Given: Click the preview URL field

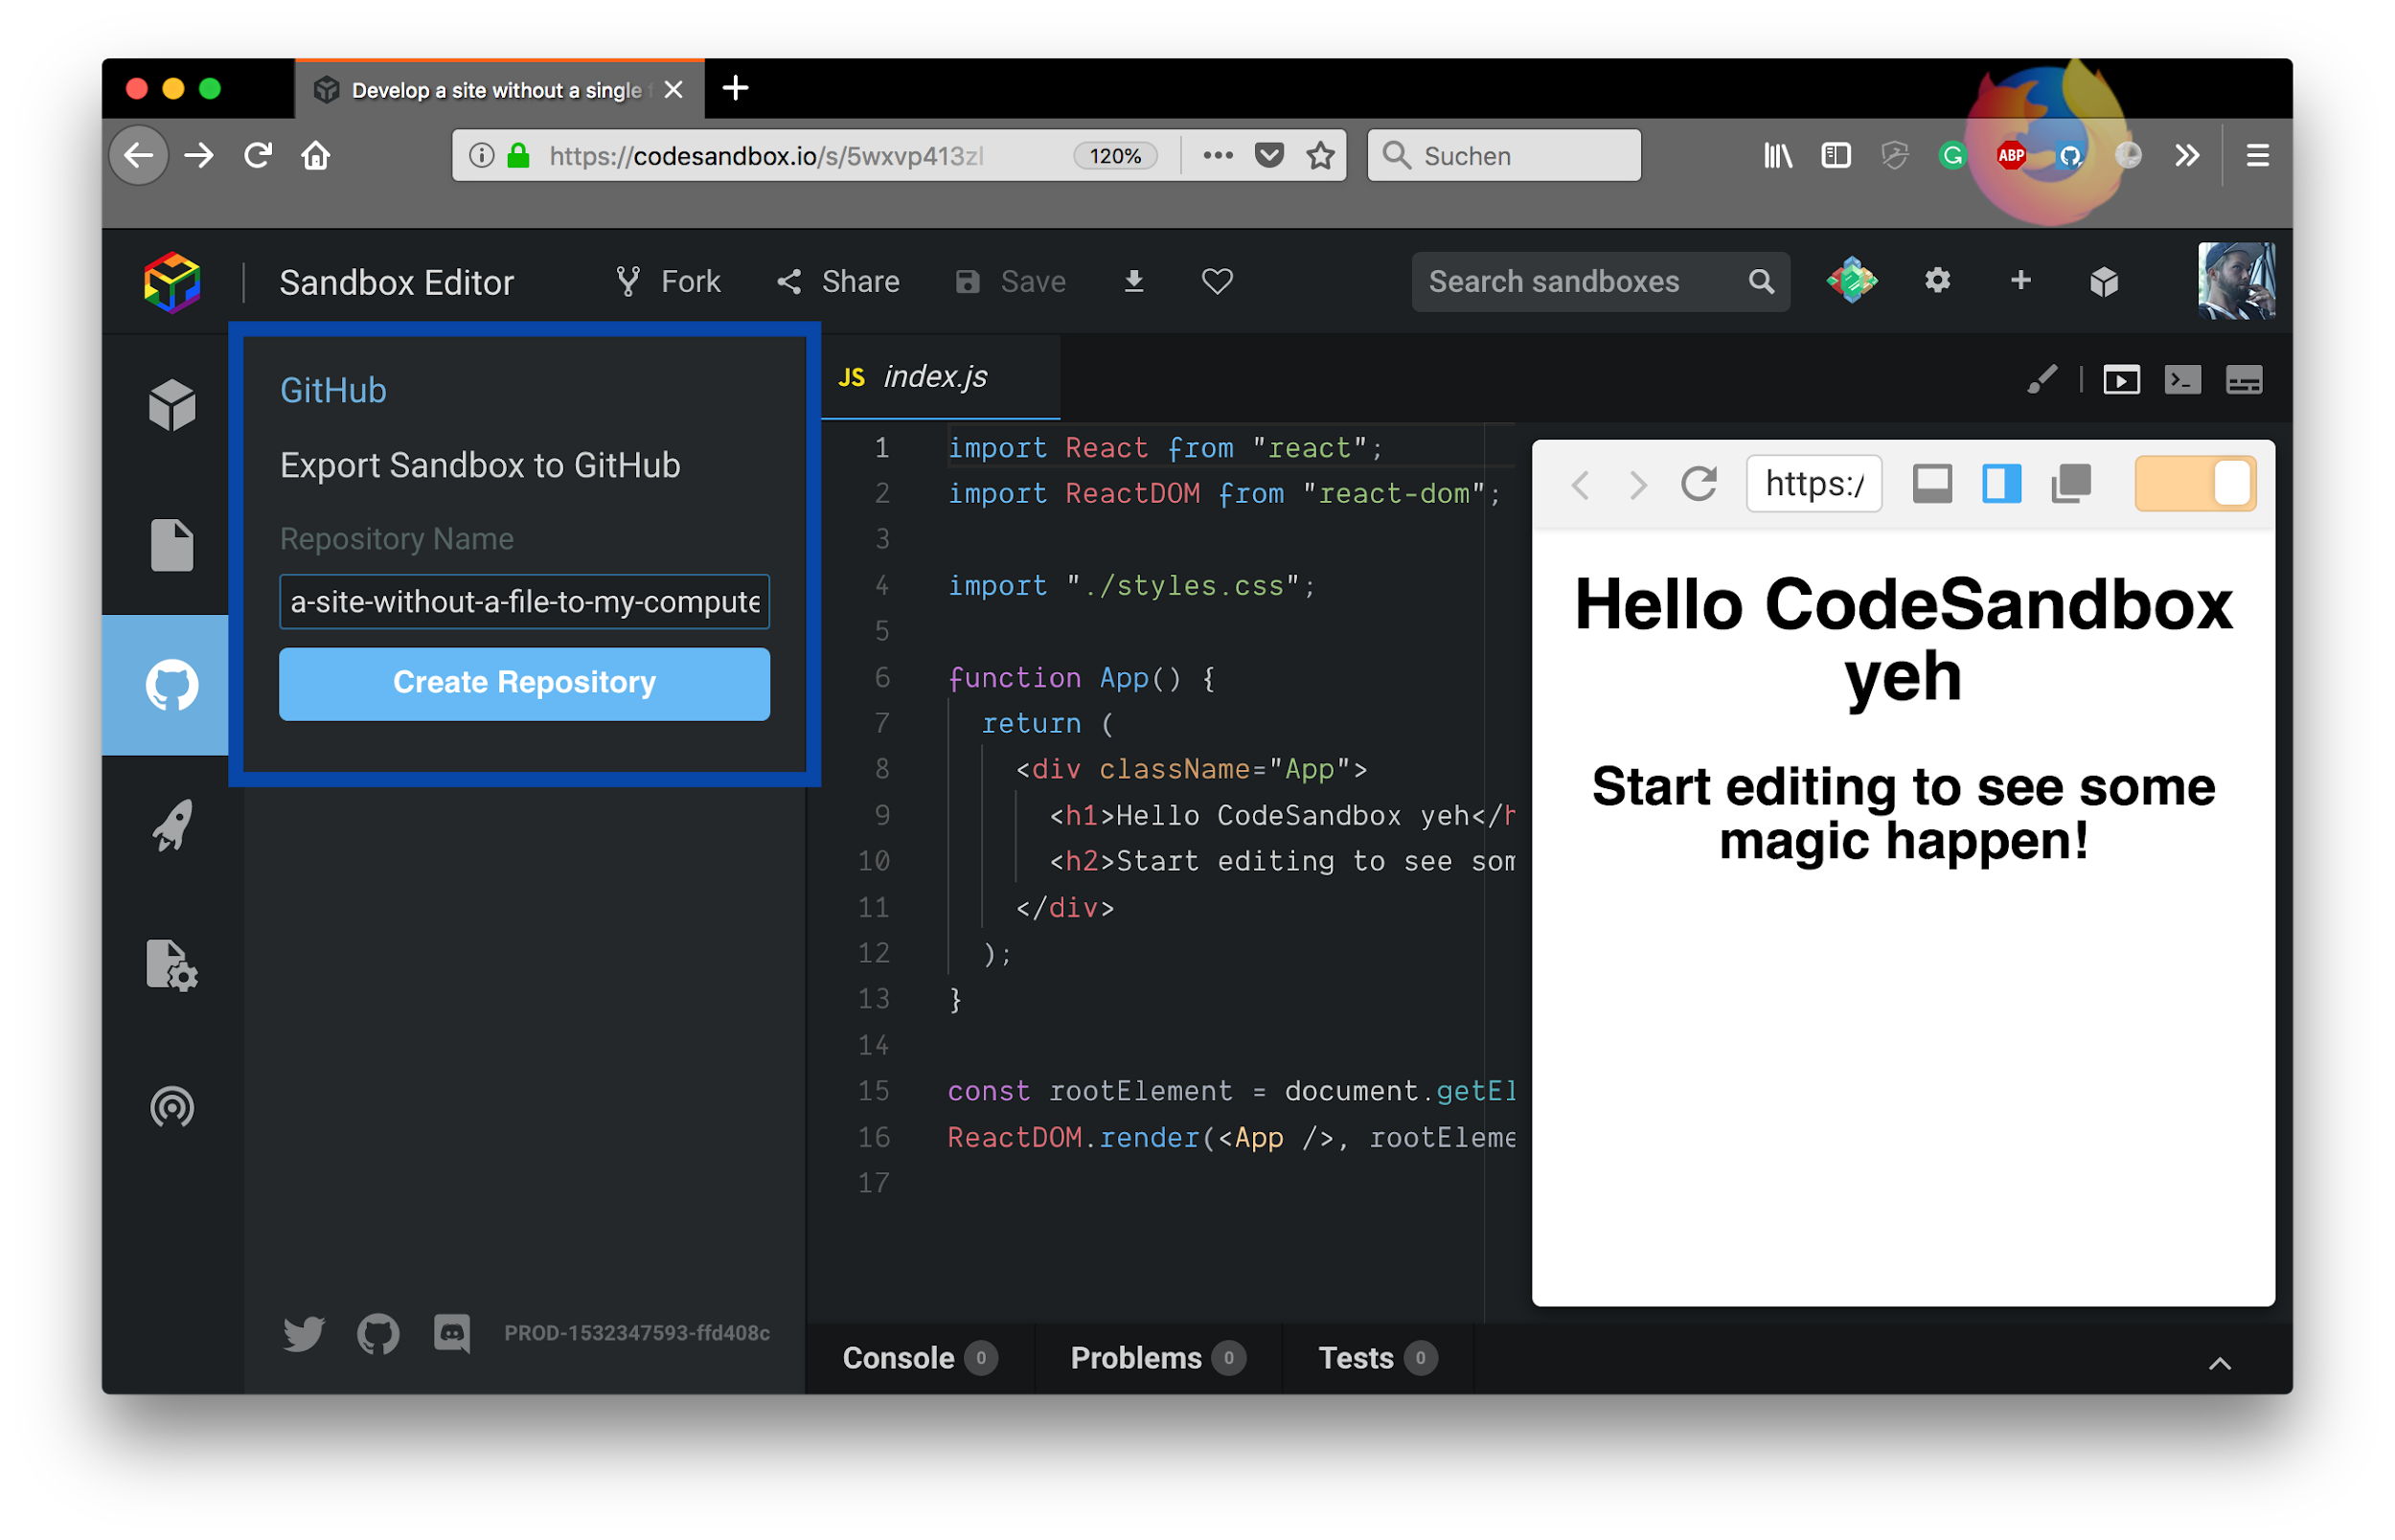Looking at the screenshot, I should [1813, 484].
